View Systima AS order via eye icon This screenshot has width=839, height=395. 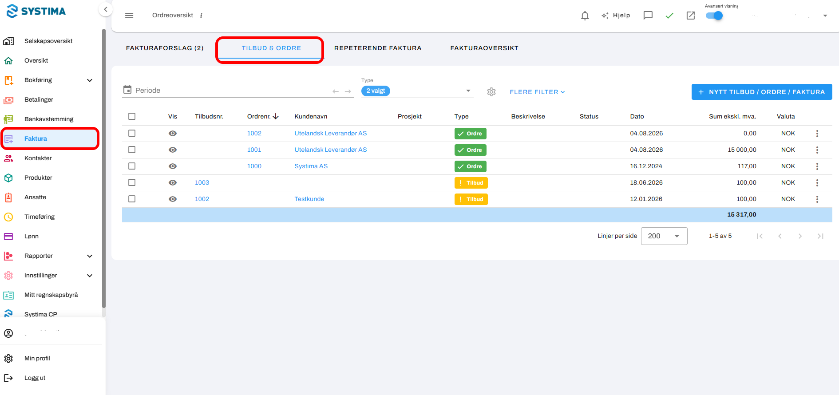(x=173, y=166)
